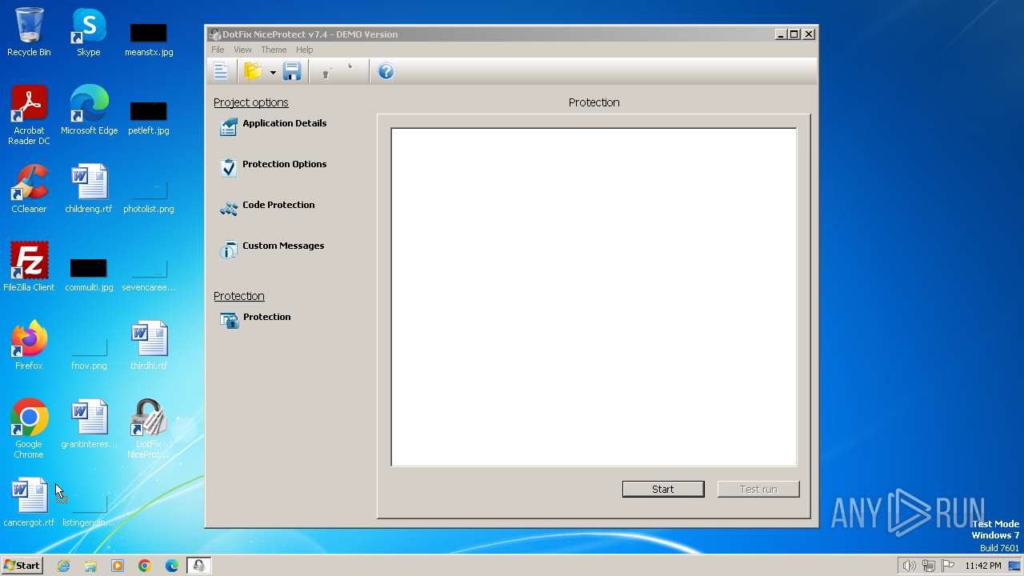Select thirdhi.rtf desktop document

[x=149, y=346]
